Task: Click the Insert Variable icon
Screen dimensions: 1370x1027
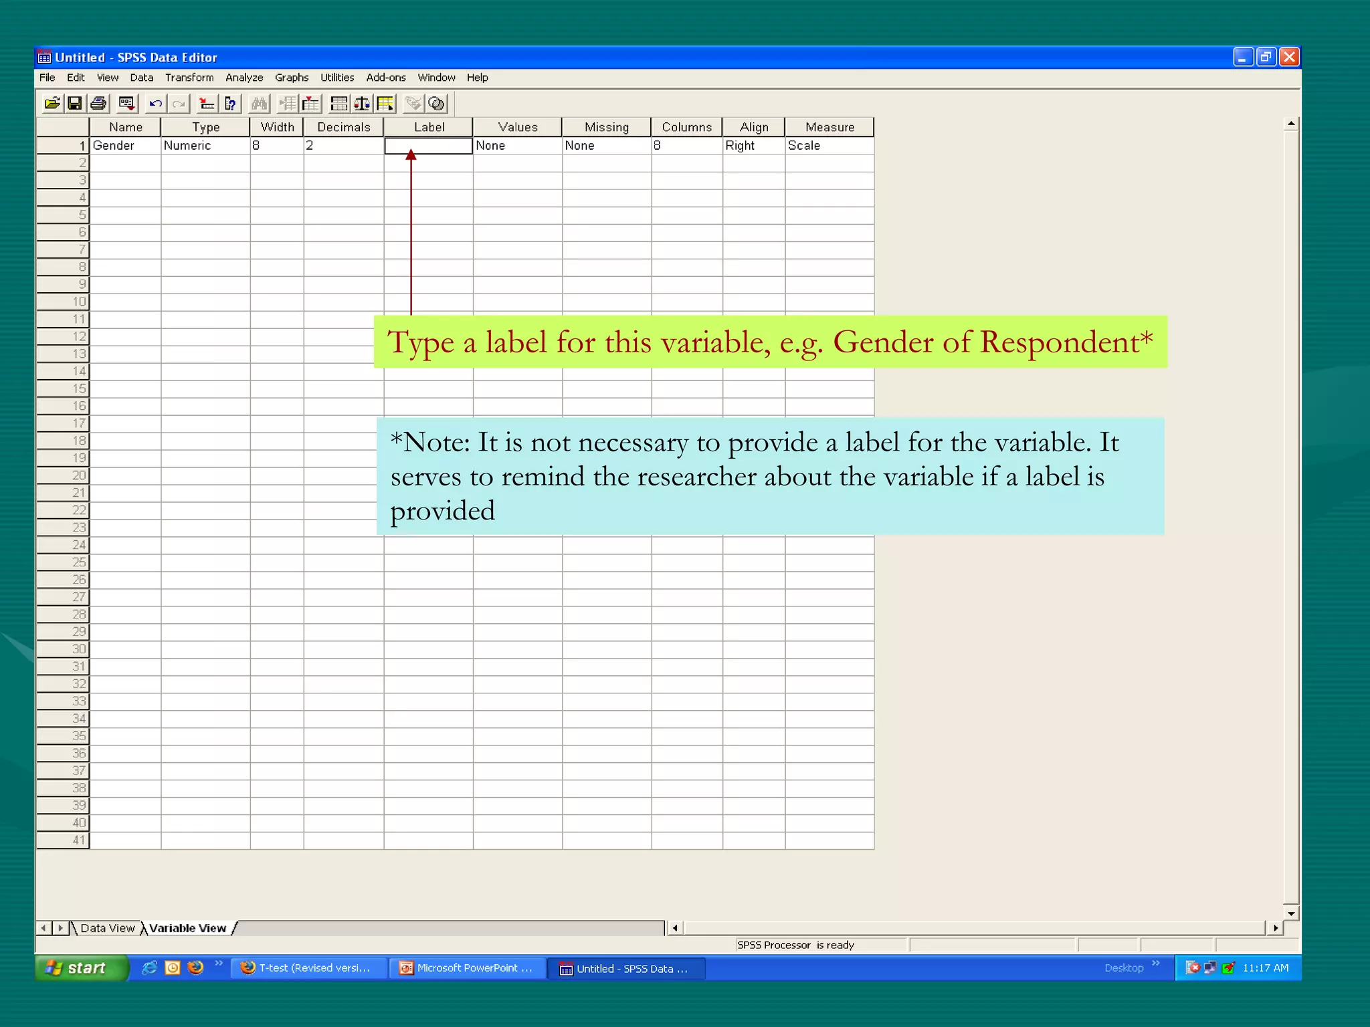Action: click(x=311, y=104)
